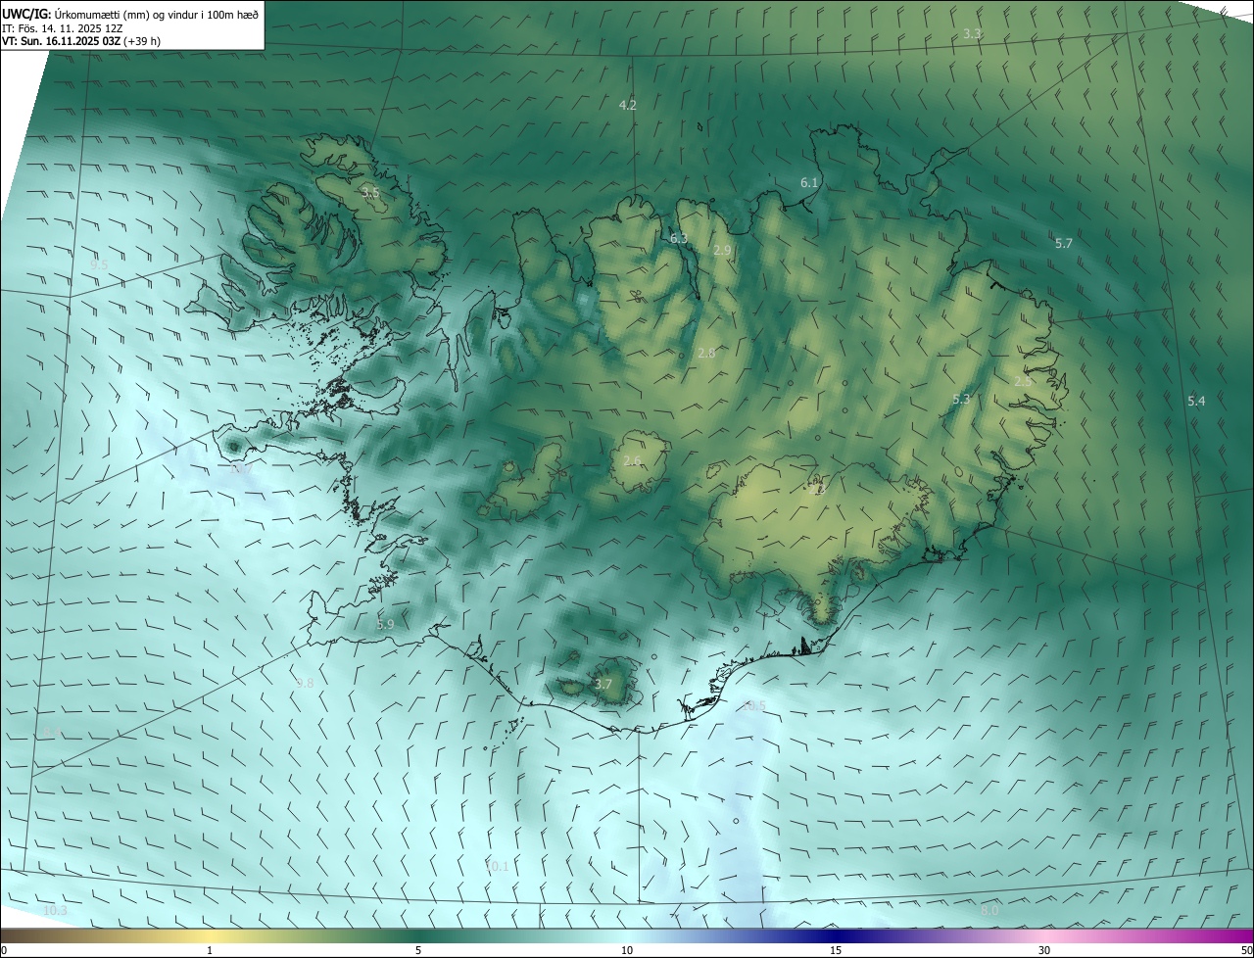This screenshot has width=1254, height=958.
Task: Click the 9.8 value label on the map
Action: (305, 683)
